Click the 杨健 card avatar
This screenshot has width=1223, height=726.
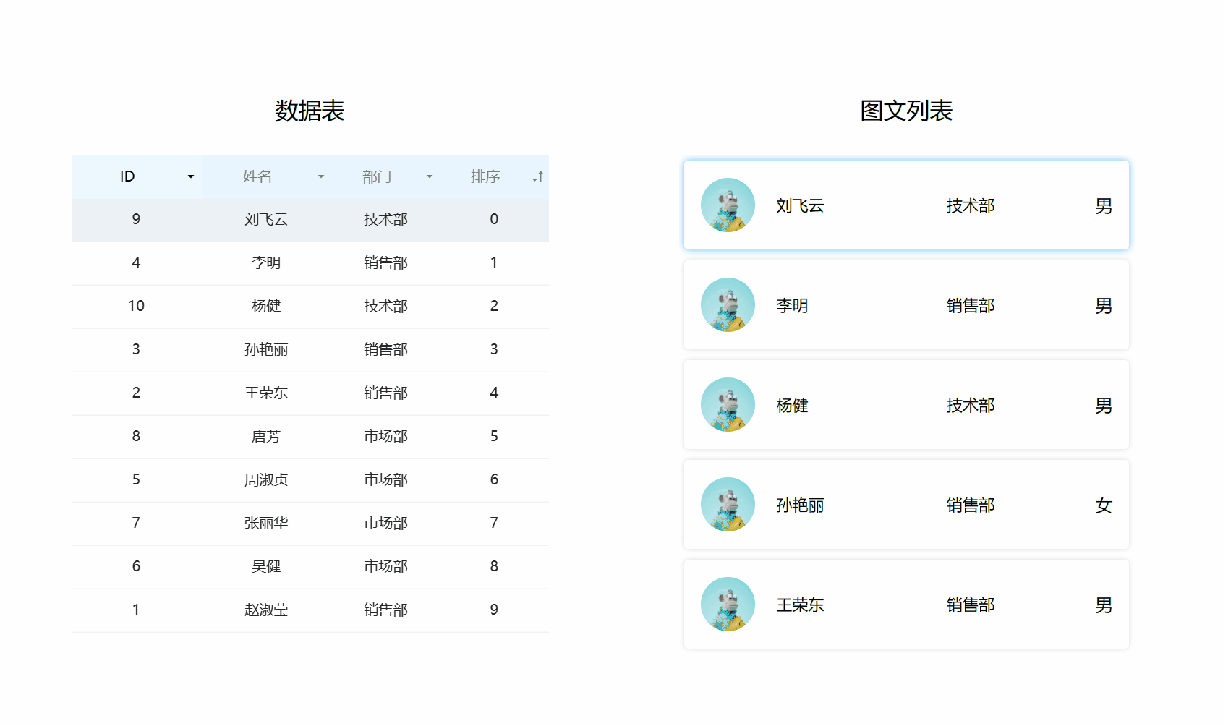pyautogui.click(x=728, y=405)
